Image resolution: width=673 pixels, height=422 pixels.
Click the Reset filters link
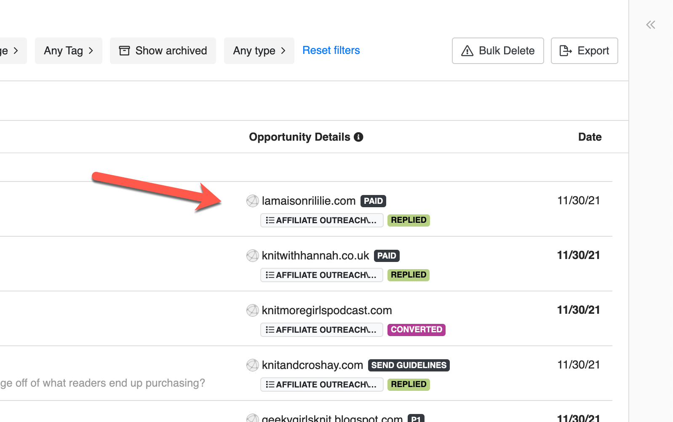pyautogui.click(x=331, y=51)
